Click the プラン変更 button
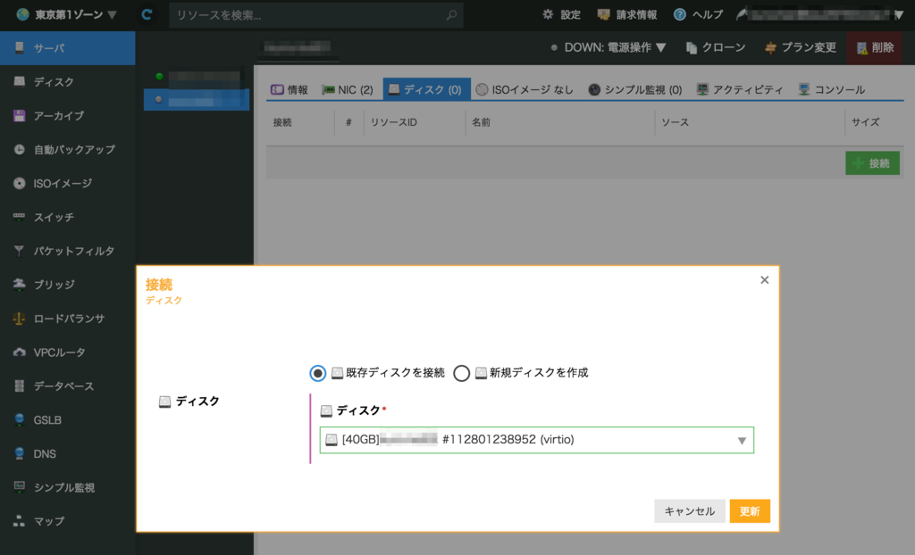The image size is (915, 555). pos(800,48)
